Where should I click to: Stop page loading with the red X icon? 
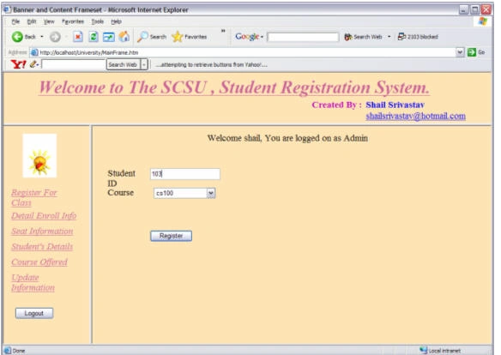coord(78,37)
